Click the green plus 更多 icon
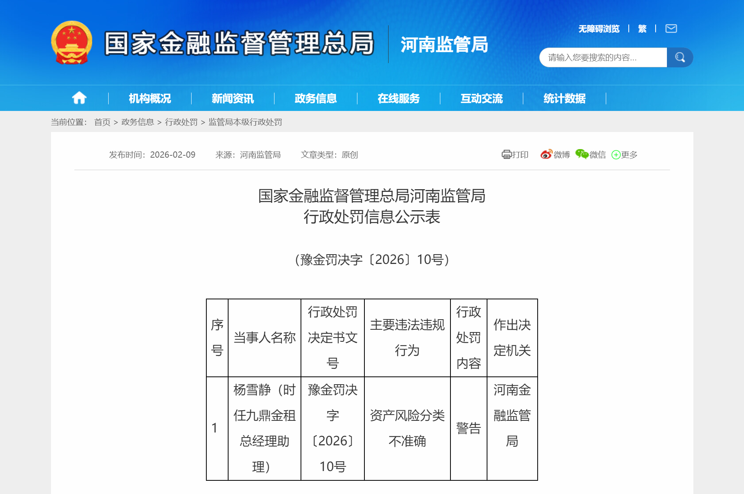The image size is (744, 494). click(616, 155)
